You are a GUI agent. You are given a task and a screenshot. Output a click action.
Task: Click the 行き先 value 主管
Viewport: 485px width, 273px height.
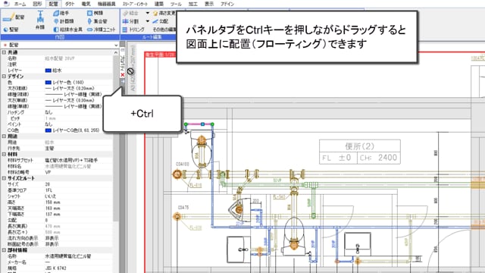click(x=50, y=149)
